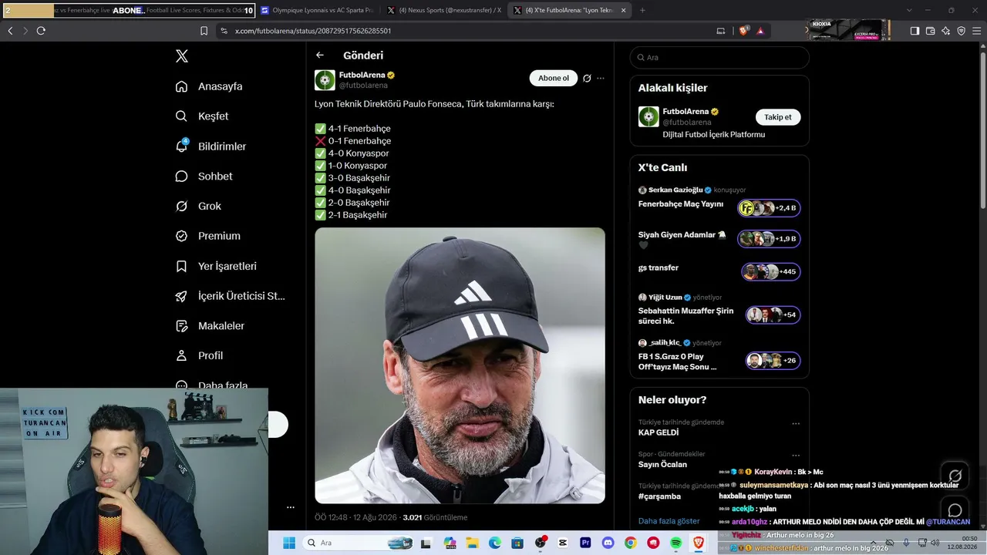Screen dimensions: 987x555
Task: Open FutbolArena profile in Alakalı kişiler
Action: tap(686, 112)
